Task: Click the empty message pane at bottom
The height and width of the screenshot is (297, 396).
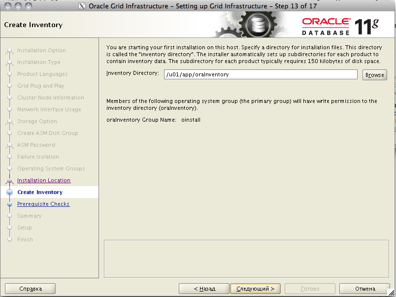Action: click(x=245, y=259)
